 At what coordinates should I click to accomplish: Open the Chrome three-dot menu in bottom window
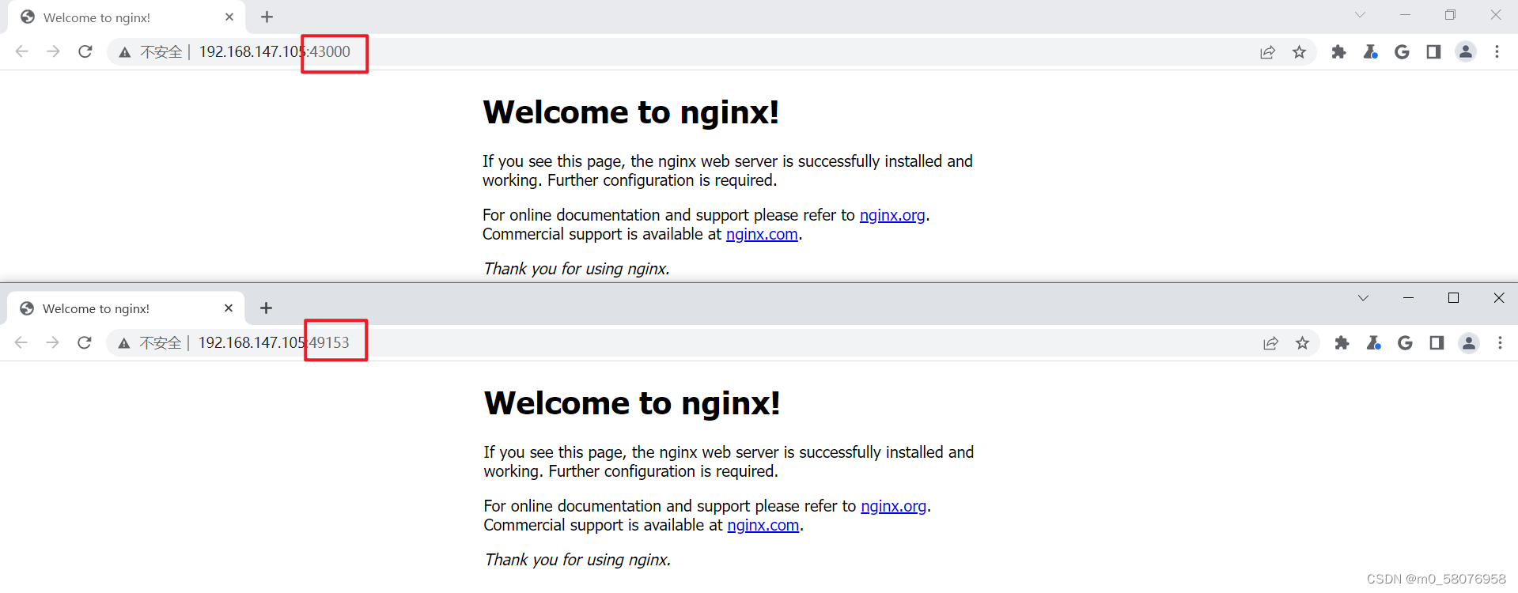(x=1500, y=342)
